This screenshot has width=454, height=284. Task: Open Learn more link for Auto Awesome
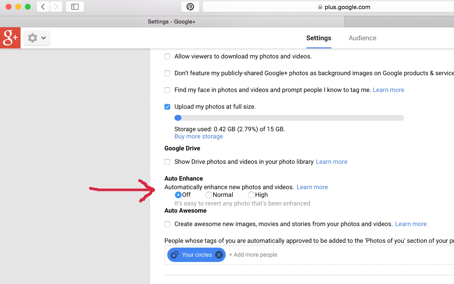[411, 224]
